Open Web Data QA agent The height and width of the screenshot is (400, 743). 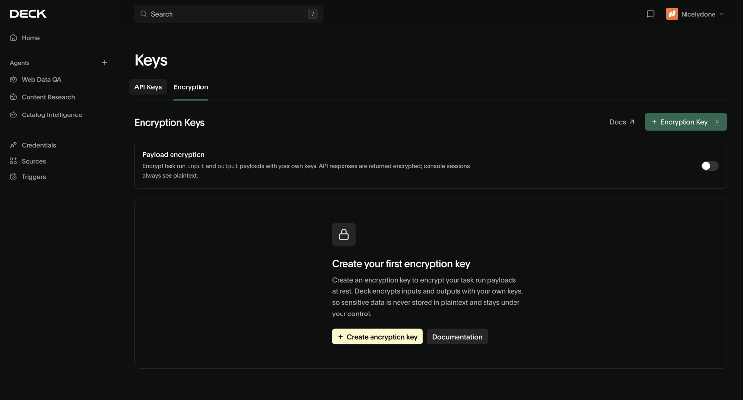tap(41, 79)
